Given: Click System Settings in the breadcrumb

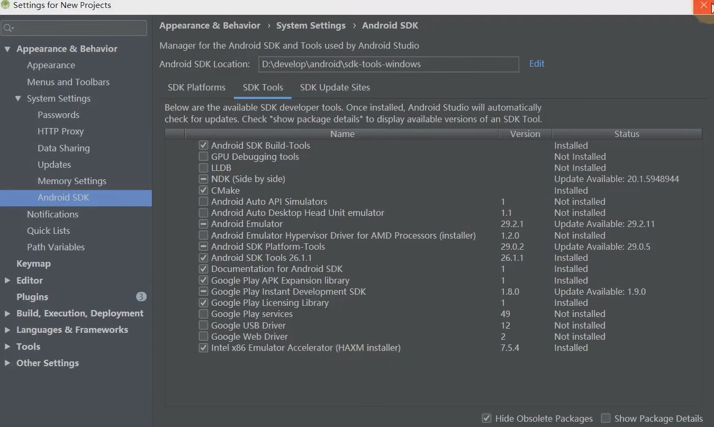Looking at the screenshot, I should tap(311, 25).
